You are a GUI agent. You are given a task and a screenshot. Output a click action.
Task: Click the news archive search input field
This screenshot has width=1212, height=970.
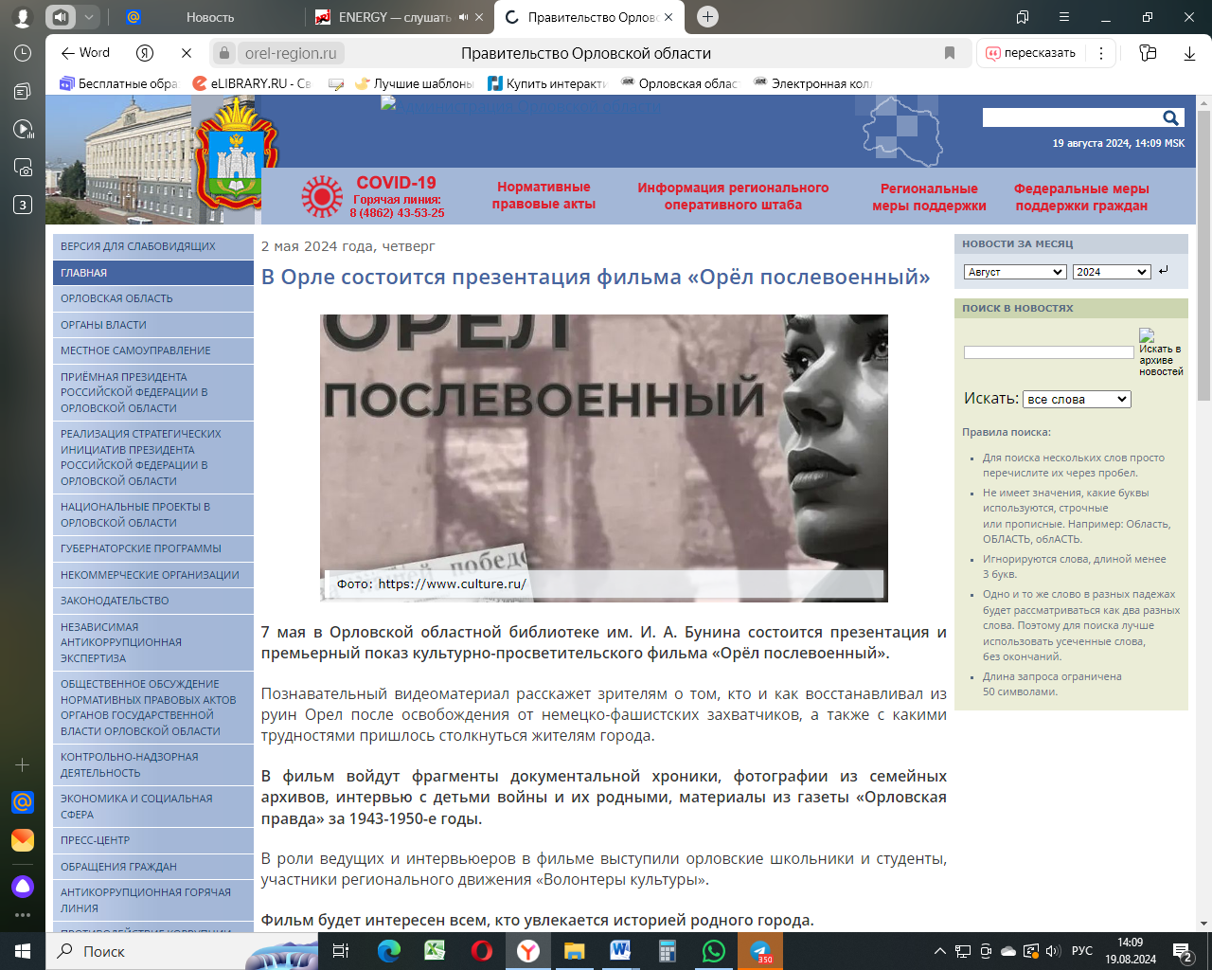click(x=1048, y=352)
